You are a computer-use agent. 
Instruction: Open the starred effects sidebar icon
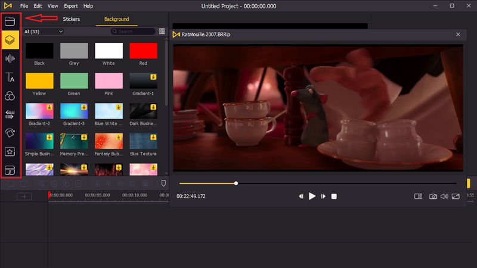pyautogui.click(x=10, y=152)
